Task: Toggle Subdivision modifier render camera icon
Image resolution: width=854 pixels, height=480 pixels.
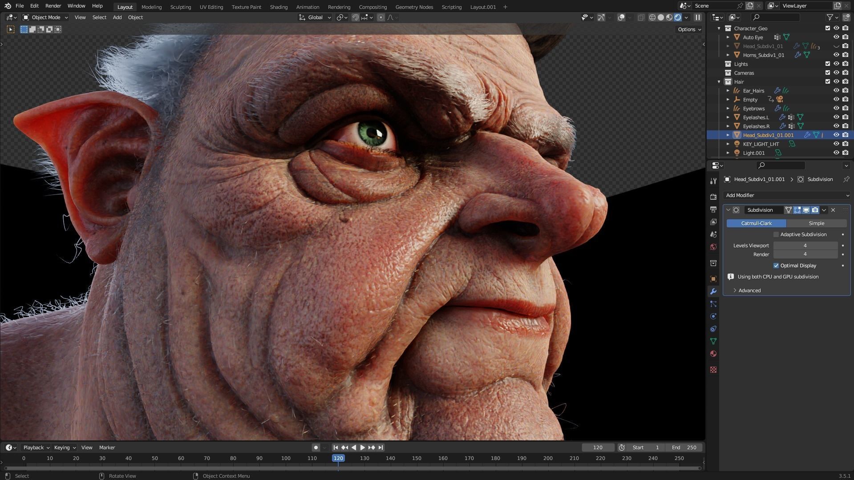Action: (815, 210)
